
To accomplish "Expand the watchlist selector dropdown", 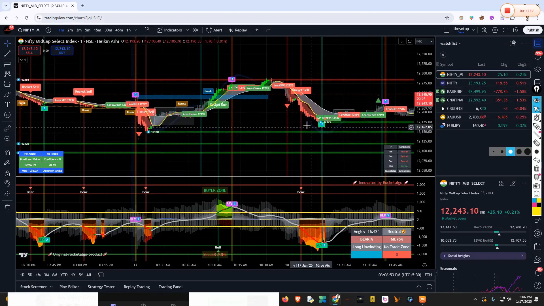I will [460, 43].
